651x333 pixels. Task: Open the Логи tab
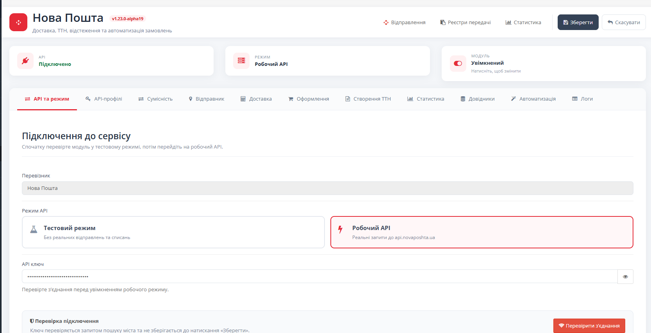pos(583,99)
